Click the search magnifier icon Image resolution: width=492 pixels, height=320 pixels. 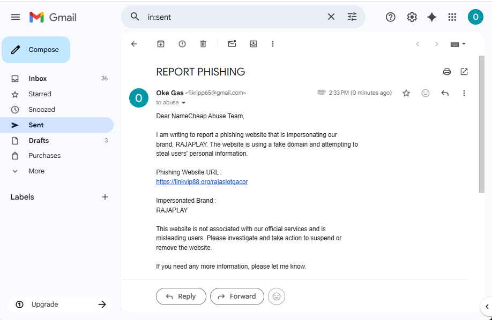tap(135, 17)
